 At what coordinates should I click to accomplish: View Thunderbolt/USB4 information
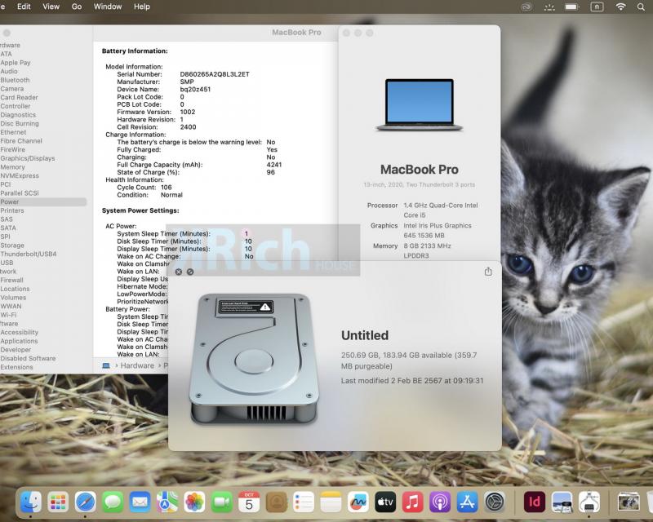click(29, 254)
